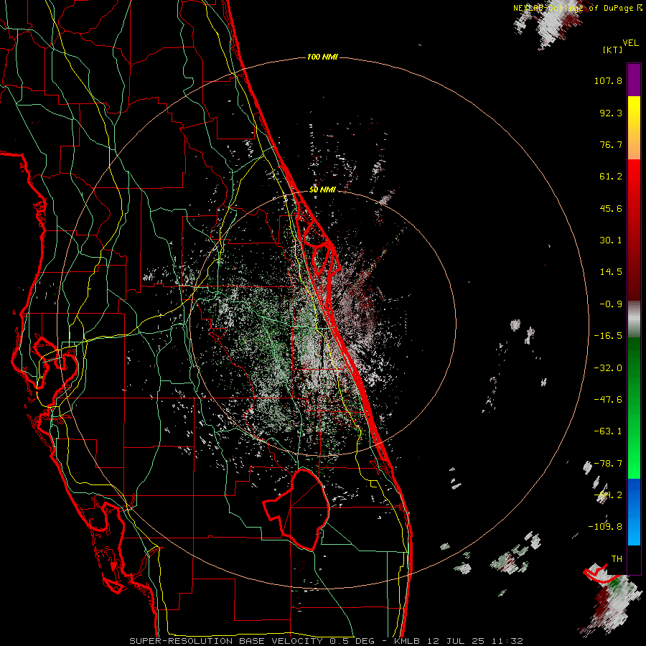Click the -16.5 velocity scale value

click(608, 336)
